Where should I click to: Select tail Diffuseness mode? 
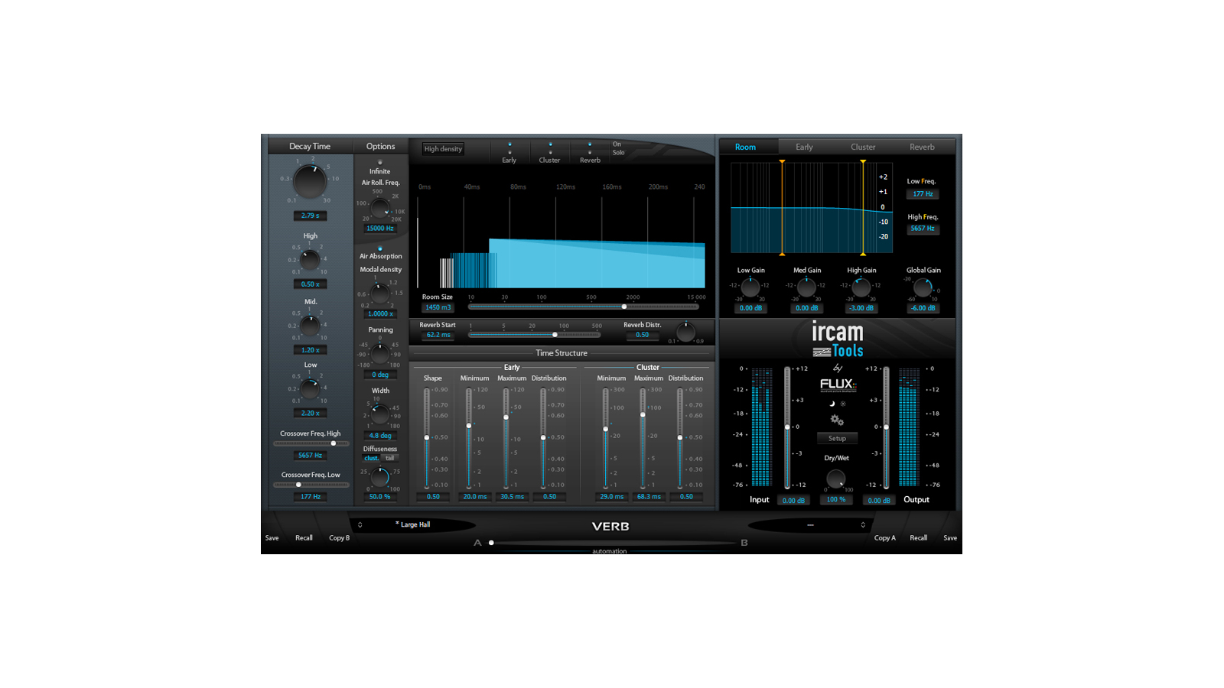[x=389, y=458]
